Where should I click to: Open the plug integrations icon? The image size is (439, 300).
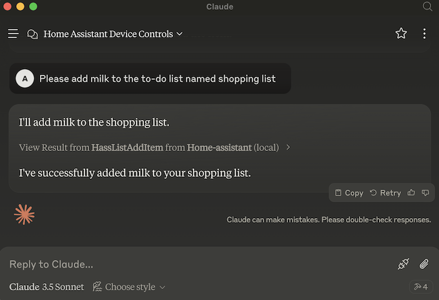(x=403, y=264)
